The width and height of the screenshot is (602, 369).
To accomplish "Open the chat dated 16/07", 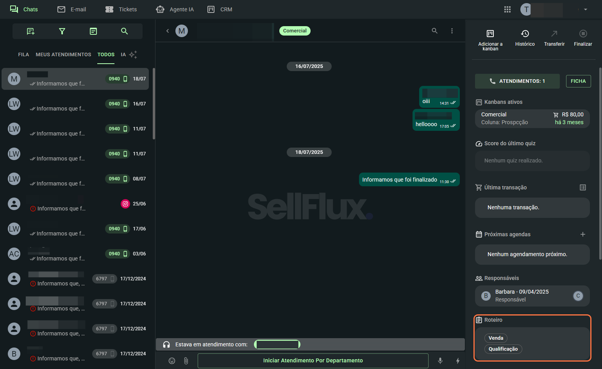I will [x=75, y=104].
